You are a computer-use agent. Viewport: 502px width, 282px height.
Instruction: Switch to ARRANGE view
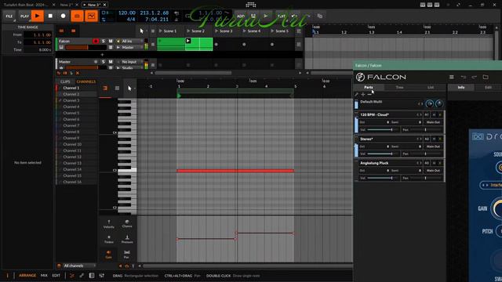(27, 275)
